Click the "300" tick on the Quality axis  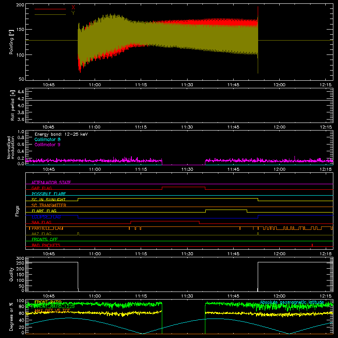pyautogui.click(x=20, y=259)
